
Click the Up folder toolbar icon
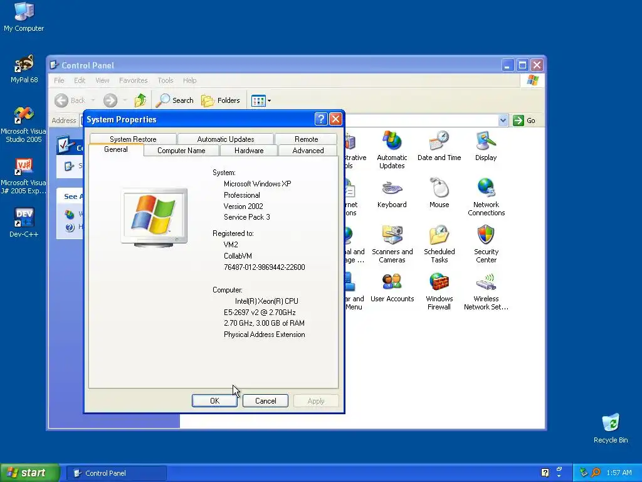pos(140,100)
